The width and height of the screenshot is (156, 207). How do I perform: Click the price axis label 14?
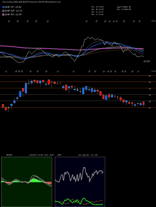tap(149, 89)
